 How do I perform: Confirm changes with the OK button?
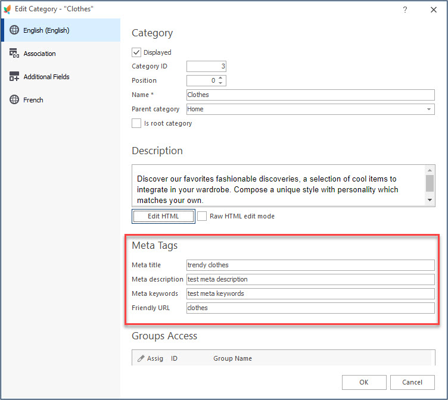pyautogui.click(x=364, y=382)
